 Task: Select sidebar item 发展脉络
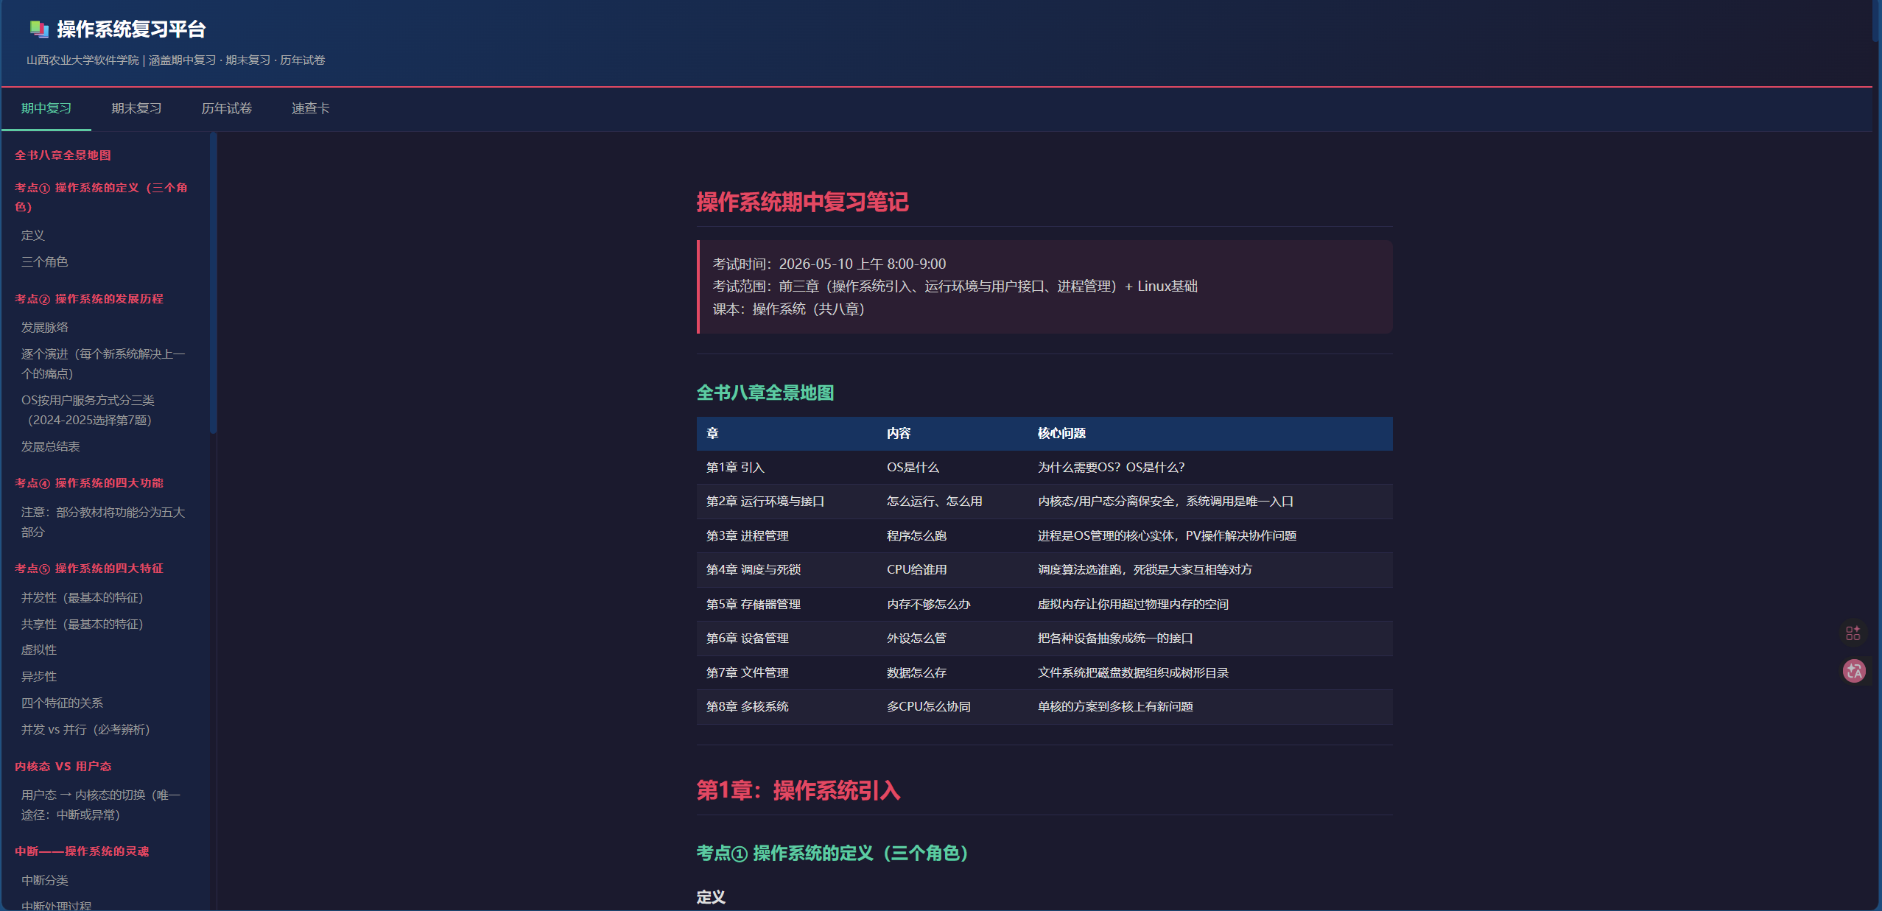point(45,328)
